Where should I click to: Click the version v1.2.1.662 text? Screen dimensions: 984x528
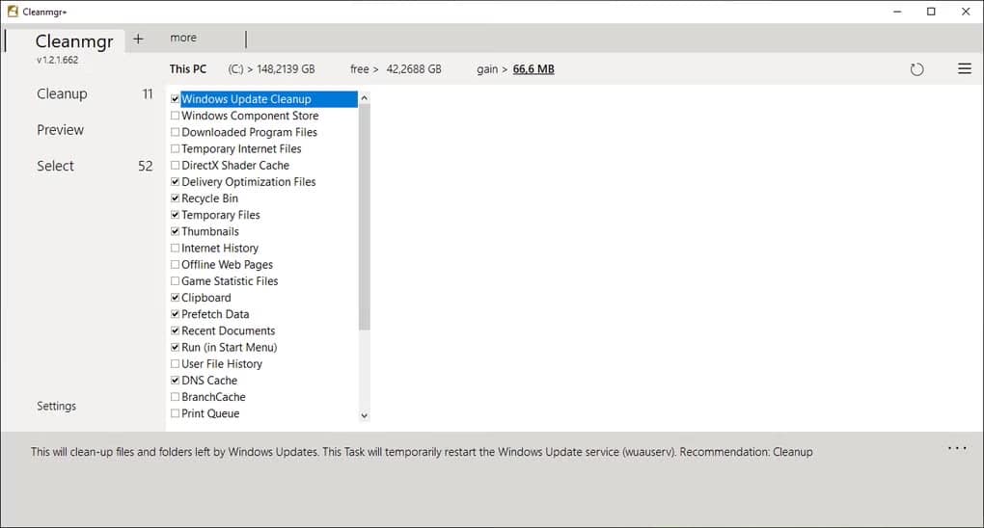(57, 60)
